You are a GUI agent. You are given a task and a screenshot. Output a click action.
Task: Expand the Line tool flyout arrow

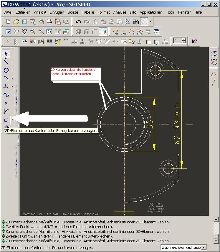pos(12,62)
